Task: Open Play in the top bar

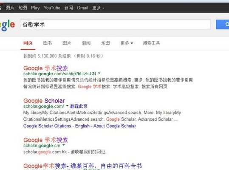Action: coord(35,8)
